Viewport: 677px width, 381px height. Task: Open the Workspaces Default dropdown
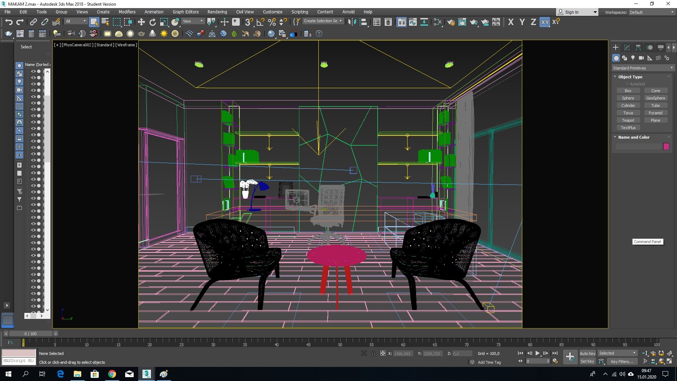(652, 12)
